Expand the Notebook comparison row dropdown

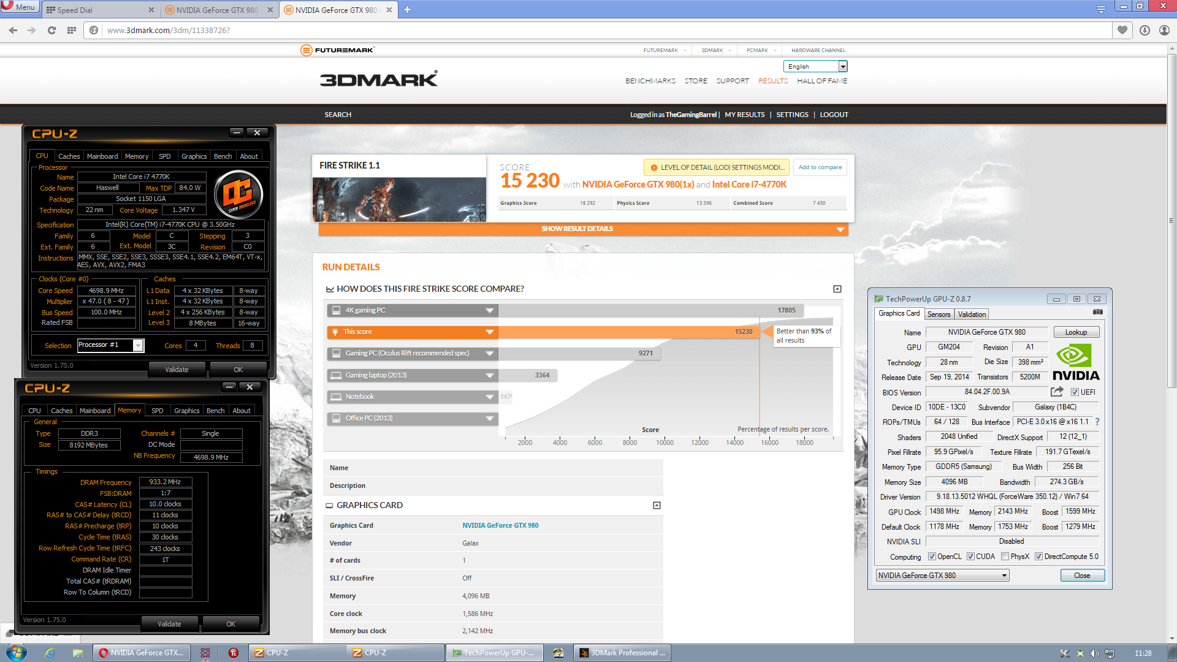[489, 397]
